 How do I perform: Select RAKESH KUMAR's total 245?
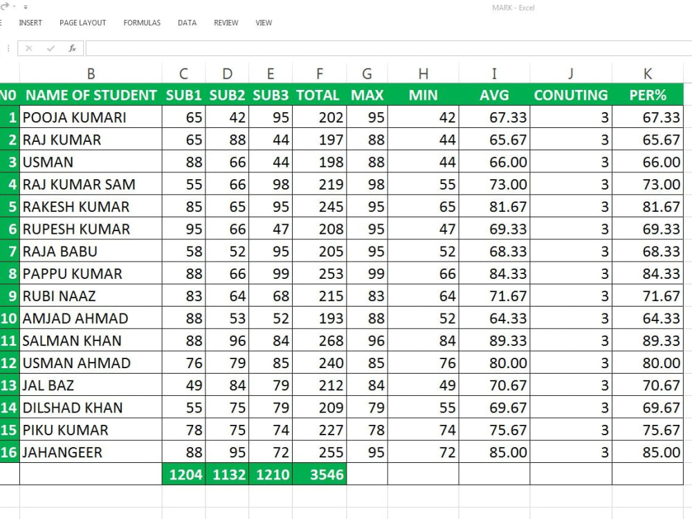click(320, 206)
